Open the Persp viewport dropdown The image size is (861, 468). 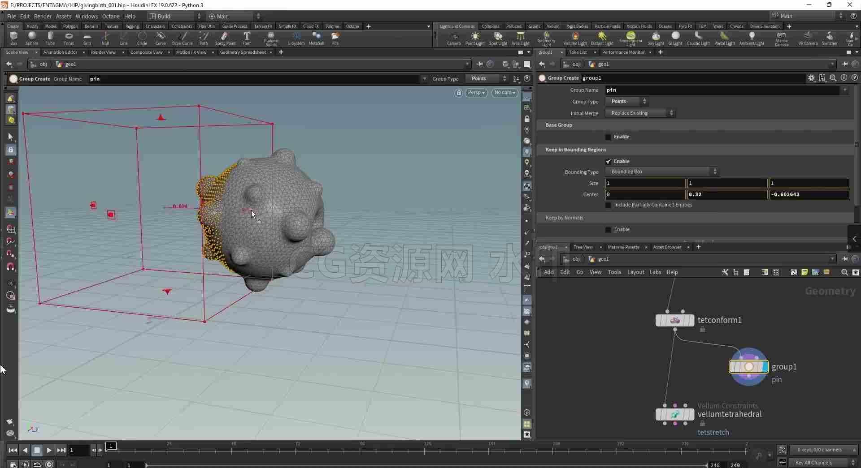tap(476, 93)
